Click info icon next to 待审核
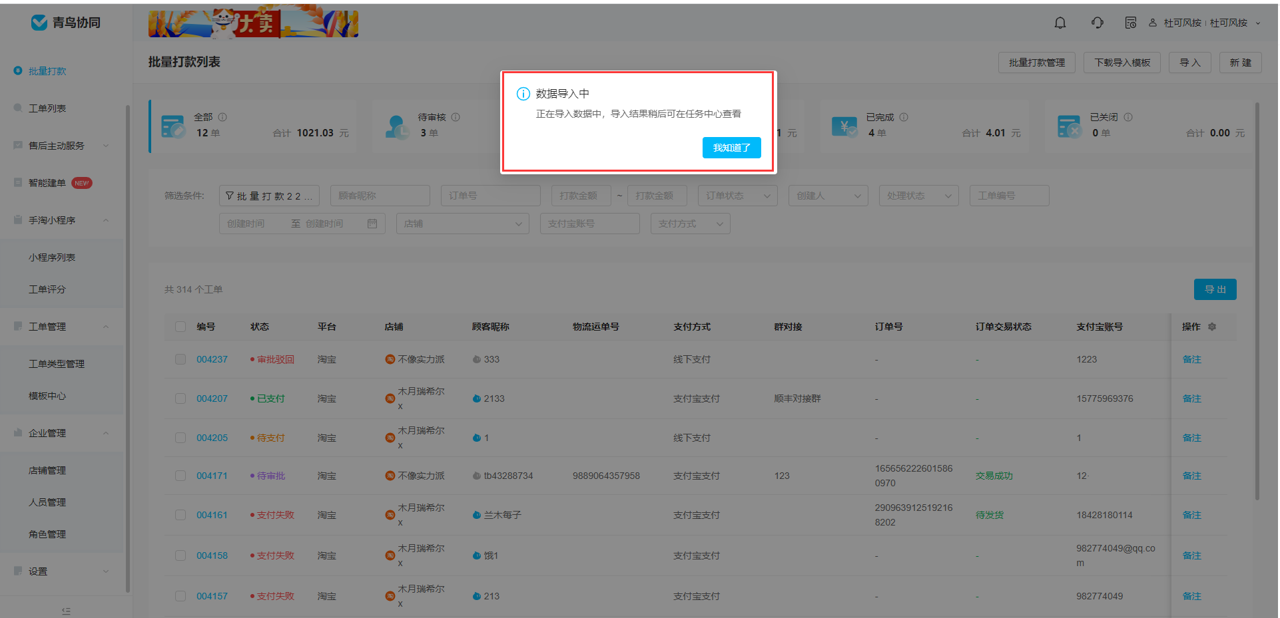1280x618 pixels. pos(456,117)
